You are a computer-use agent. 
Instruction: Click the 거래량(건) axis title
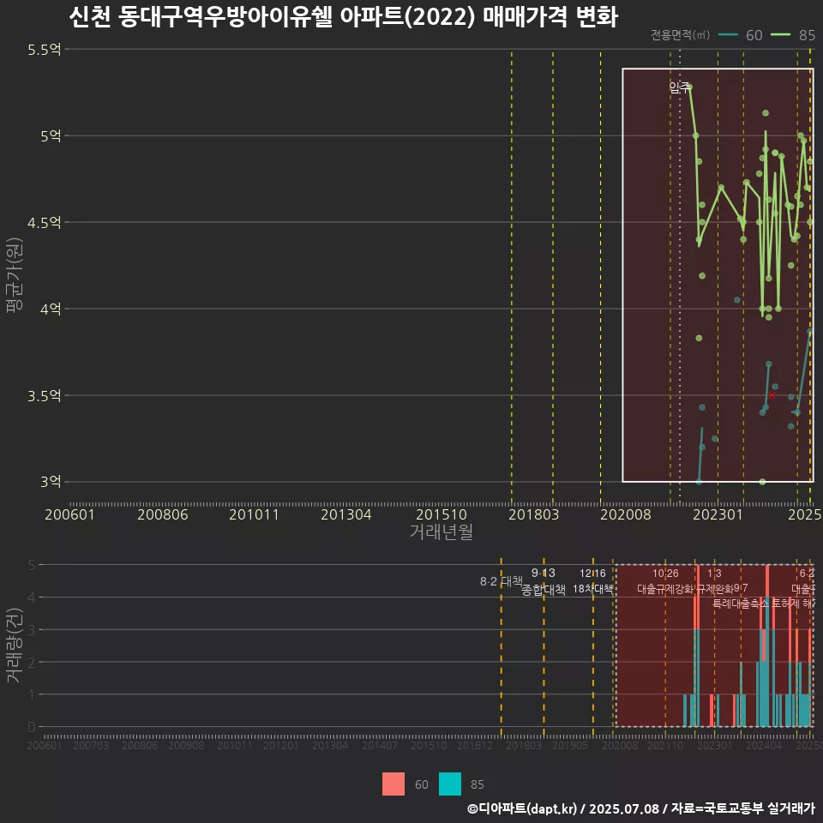(x=15, y=645)
